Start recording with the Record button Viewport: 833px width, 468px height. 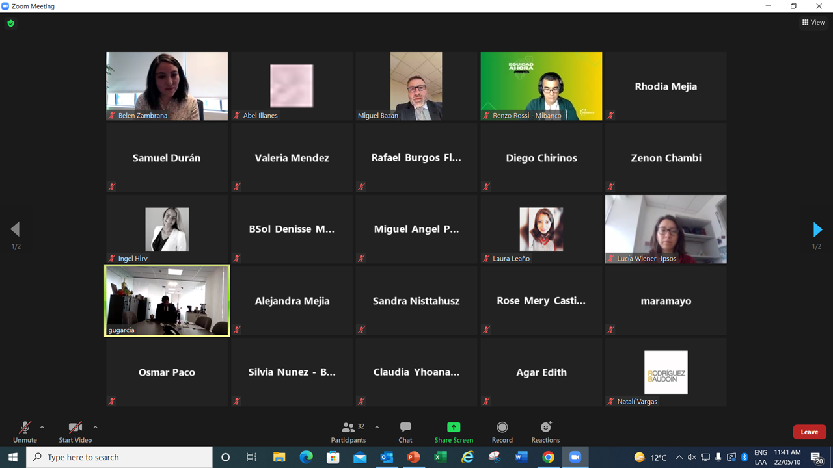pyautogui.click(x=502, y=432)
